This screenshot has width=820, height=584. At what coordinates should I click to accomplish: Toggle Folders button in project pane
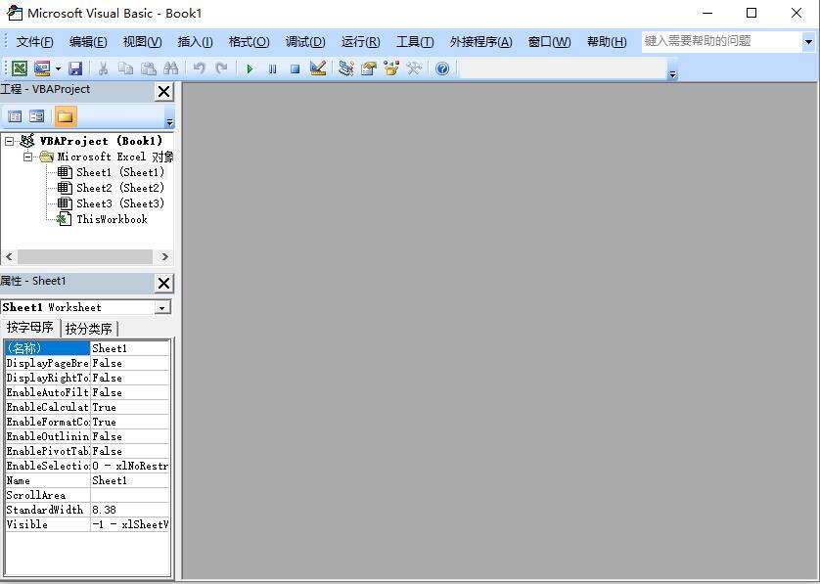click(66, 116)
